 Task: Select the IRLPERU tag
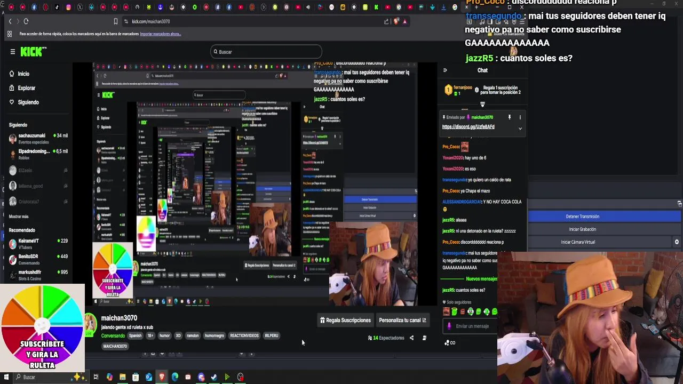click(272, 335)
